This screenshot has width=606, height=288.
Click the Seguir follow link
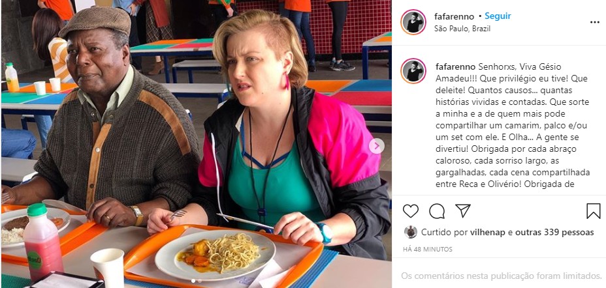coord(498,16)
